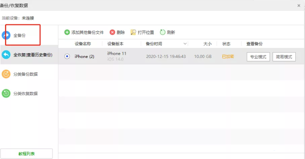305x159 pixels.
Task: Click the green circular refresh icon
Action: pyautogui.click(x=162, y=32)
